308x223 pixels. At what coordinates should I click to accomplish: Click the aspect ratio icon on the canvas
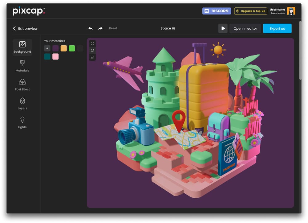point(92,57)
